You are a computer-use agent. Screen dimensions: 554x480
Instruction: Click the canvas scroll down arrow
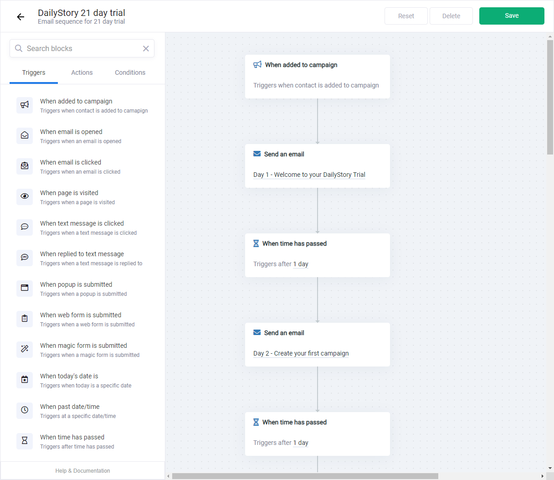pyautogui.click(x=550, y=468)
